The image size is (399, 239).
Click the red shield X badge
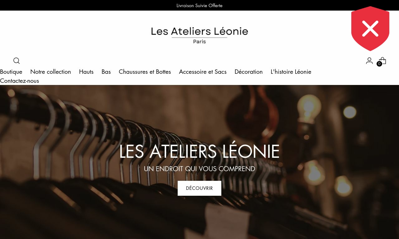(x=370, y=29)
